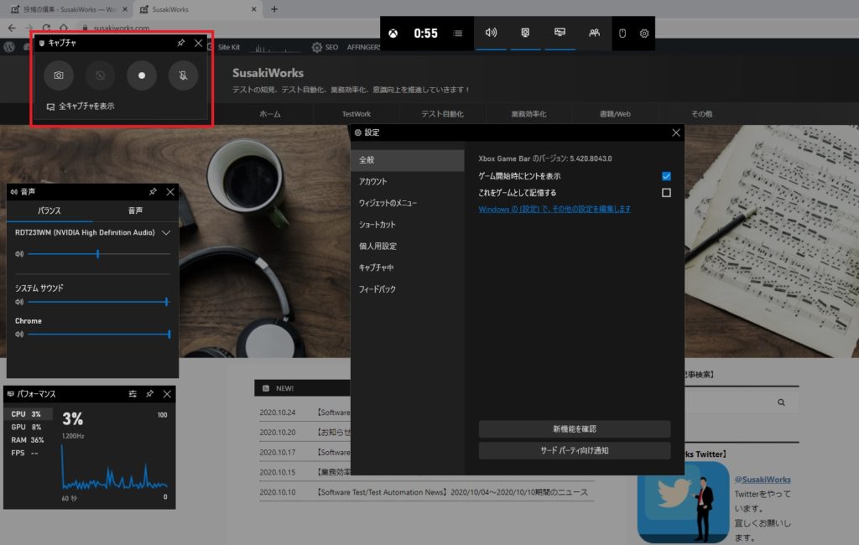The width and height of the screenshot is (859, 545).
Task: Open widget menu list icon
Action: tap(458, 34)
